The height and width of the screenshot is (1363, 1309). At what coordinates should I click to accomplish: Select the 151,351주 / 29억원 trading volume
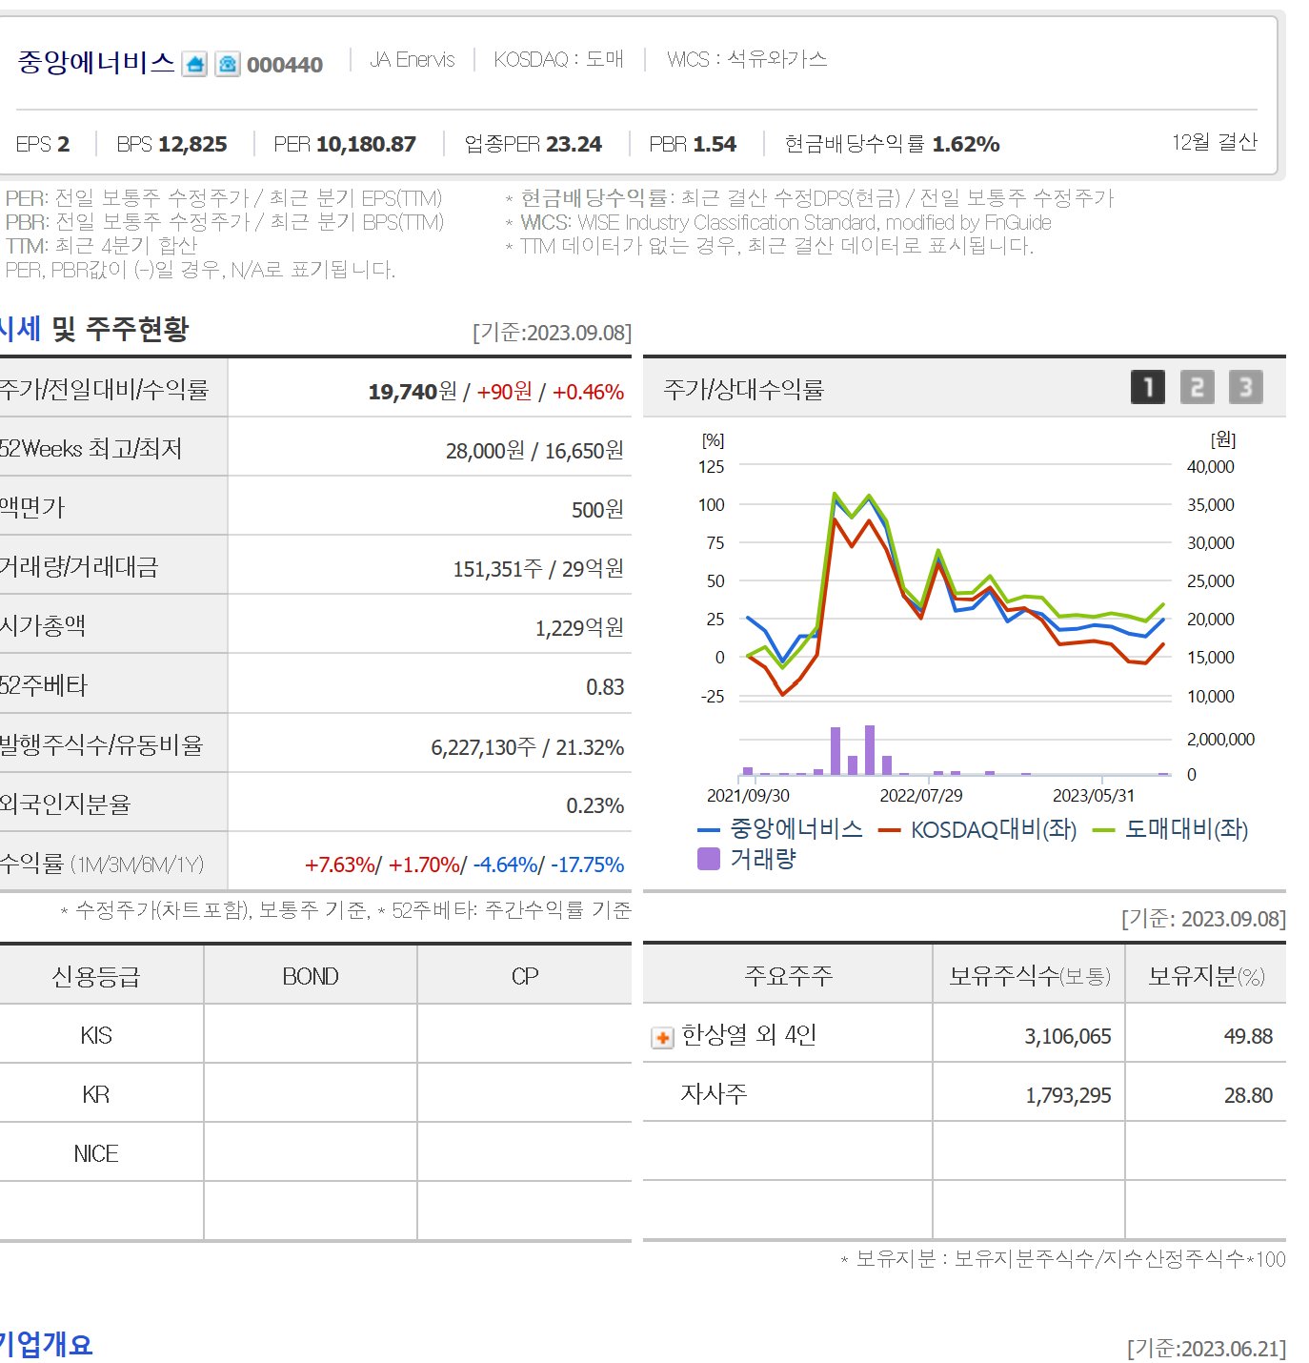point(538,569)
